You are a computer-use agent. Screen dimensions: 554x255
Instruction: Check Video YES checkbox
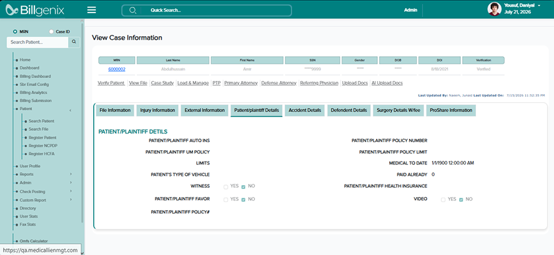pyautogui.click(x=443, y=200)
